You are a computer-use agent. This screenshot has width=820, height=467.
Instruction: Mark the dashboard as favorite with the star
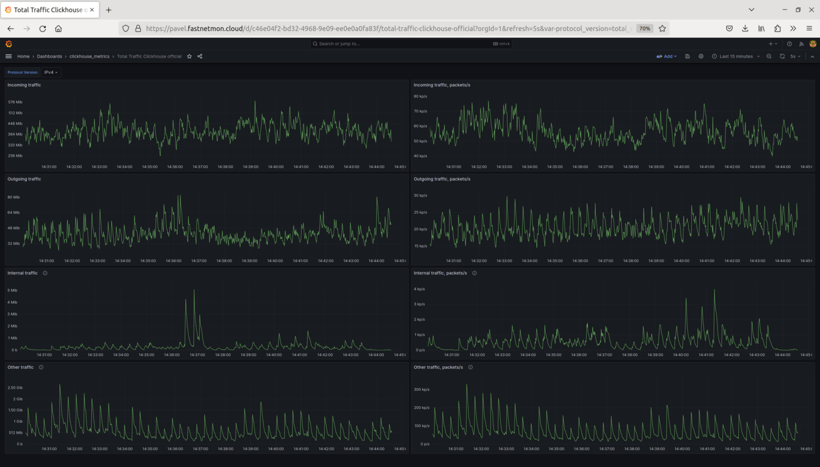190,56
